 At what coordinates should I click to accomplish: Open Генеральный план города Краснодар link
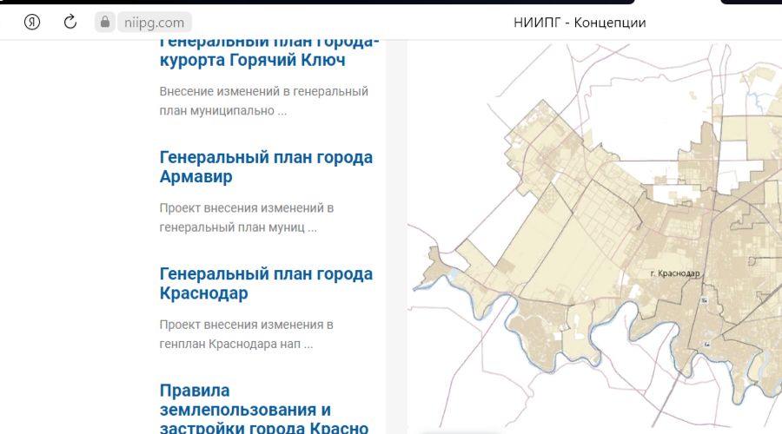[266, 283]
